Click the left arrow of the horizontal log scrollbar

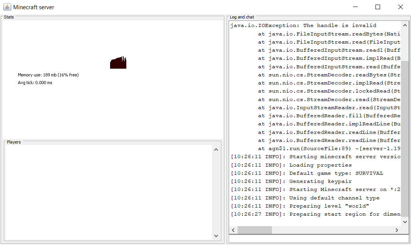pos(233,230)
